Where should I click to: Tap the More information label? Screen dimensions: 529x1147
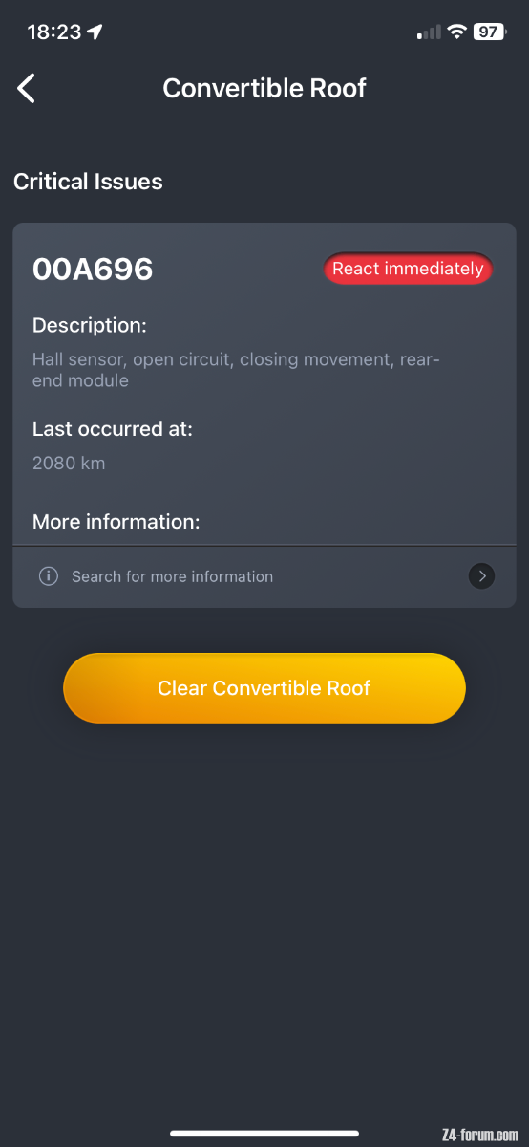pos(116,522)
